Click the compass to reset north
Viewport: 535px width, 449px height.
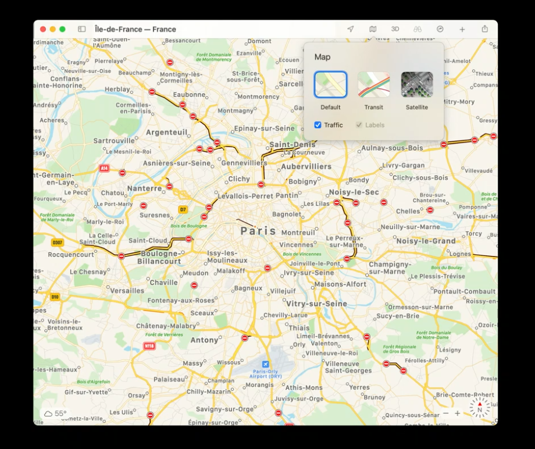(x=480, y=407)
